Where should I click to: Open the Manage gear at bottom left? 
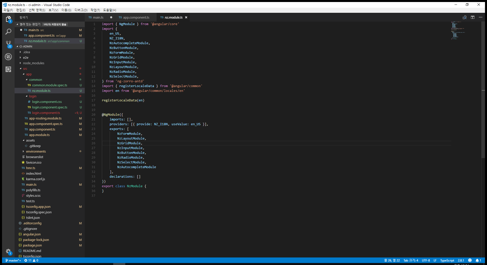coord(8,251)
